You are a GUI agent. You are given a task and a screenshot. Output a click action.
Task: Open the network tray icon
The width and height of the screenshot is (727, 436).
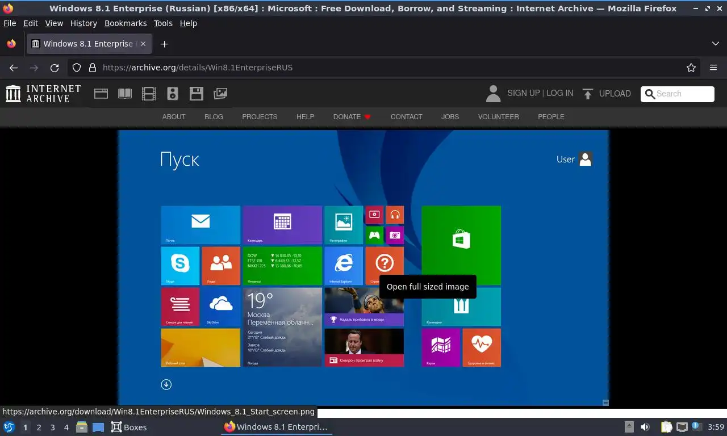[x=682, y=427]
